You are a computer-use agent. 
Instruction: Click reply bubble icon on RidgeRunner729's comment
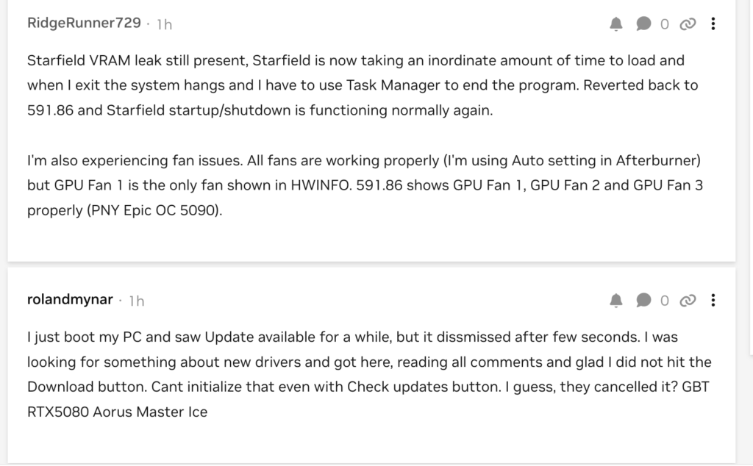[643, 24]
